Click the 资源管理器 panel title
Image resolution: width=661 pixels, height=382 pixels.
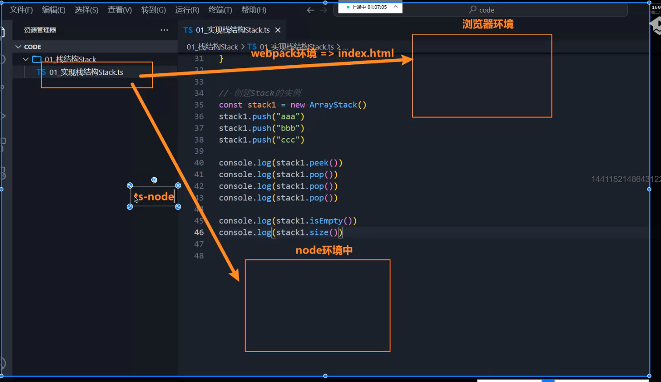click(40, 30)
